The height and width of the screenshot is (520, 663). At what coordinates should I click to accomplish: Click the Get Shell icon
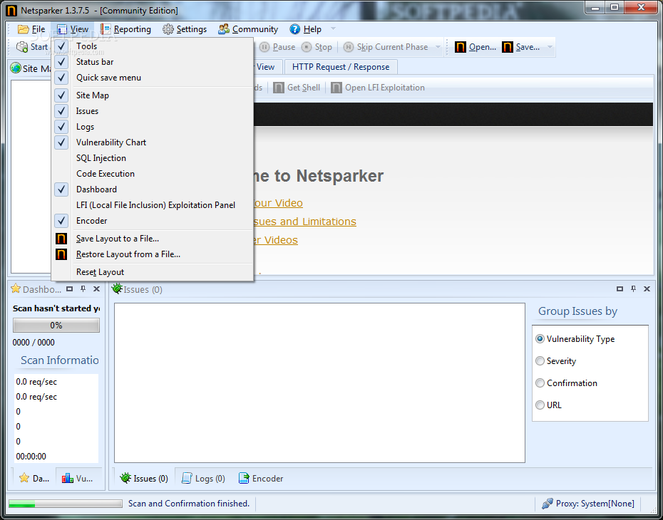coord(279,88)
